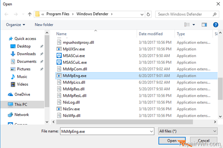Focus the Search Windows Defender box
The image size is (223, 148).
tap(187, 14)
